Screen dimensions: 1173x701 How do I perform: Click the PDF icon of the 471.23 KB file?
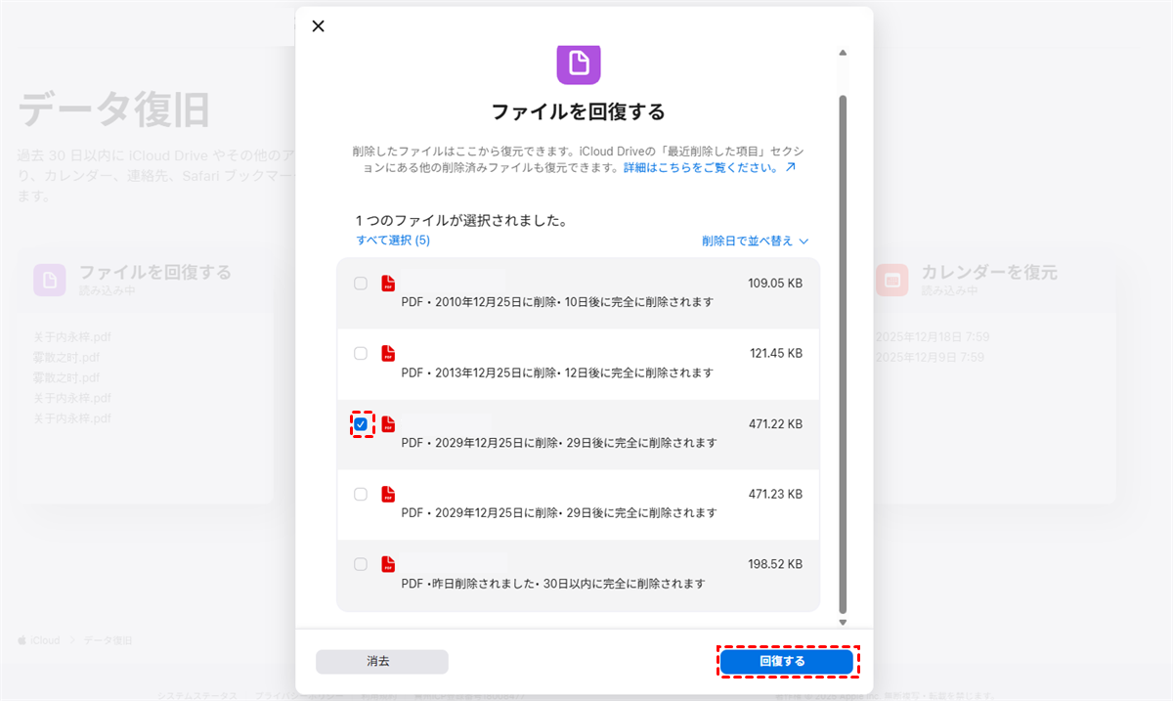click(x=388, y=495)
